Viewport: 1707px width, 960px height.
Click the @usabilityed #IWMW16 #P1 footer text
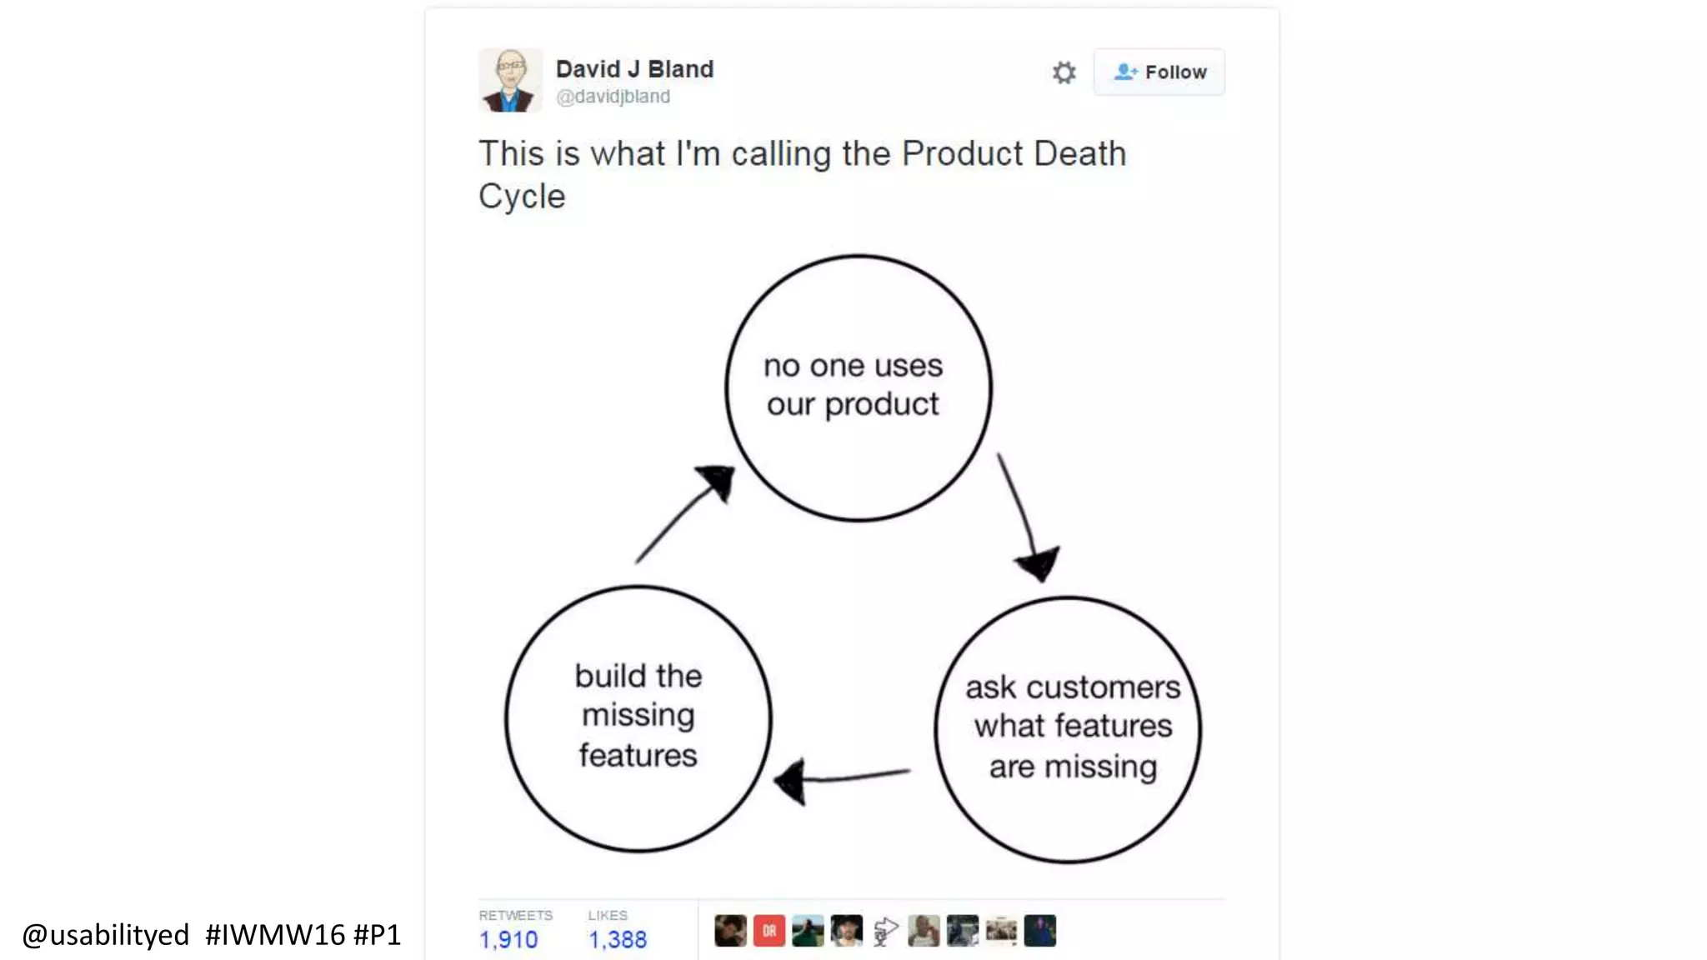pos(212,935)
